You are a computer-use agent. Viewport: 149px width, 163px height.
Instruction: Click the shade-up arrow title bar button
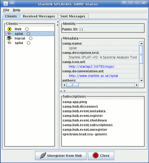(x=124, y=3)
